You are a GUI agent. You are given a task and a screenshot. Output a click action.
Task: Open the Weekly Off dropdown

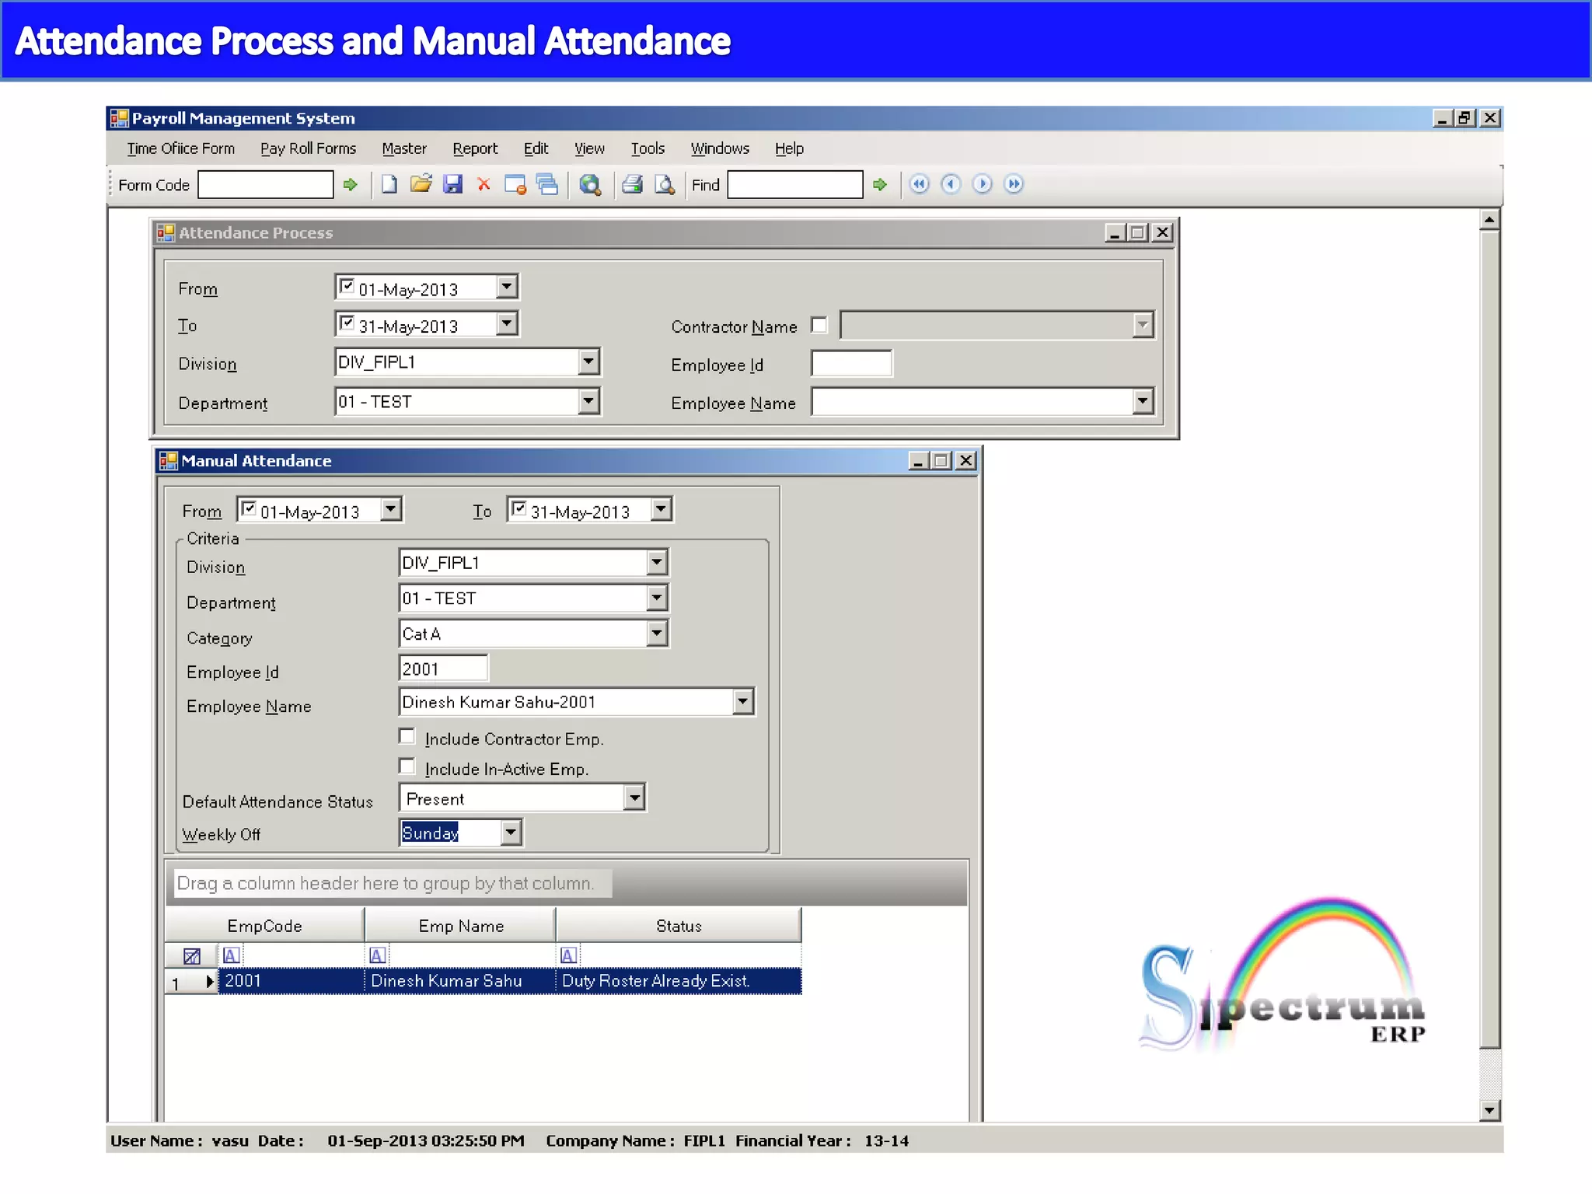pyautogui.click(x=510, y=833)
